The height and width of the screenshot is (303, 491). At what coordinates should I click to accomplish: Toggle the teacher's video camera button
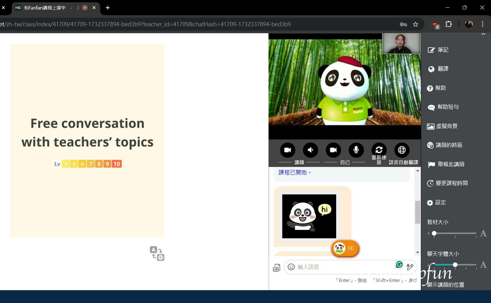pos(288,150)
